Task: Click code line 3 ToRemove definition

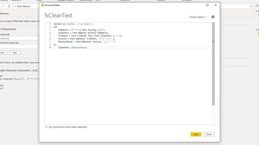Action: [82, 30]
